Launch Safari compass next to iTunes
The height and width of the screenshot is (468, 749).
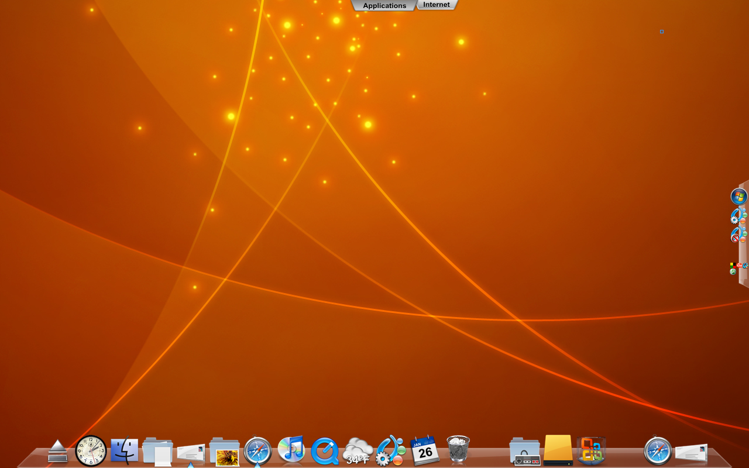coord(258,451)
